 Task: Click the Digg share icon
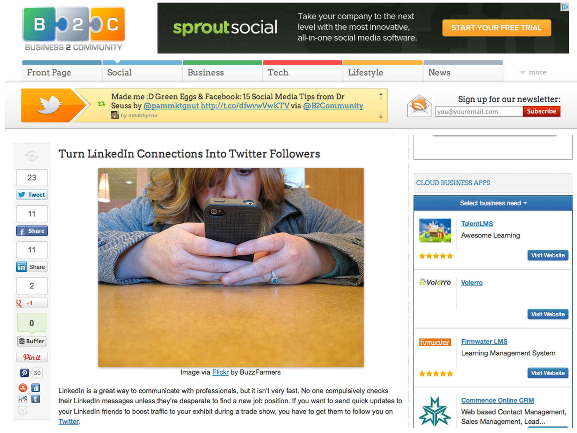[x=36, y=388]
